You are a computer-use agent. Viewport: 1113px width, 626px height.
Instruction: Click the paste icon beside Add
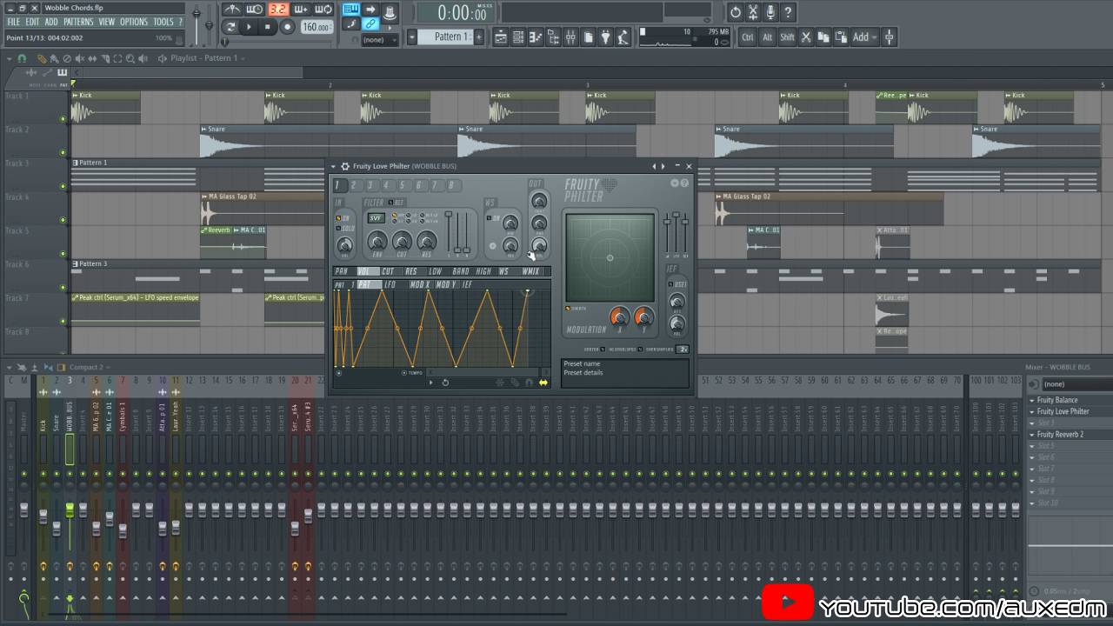pos(841,37)
